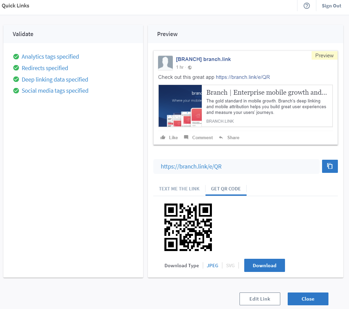The width and height of the screenshot is (349, 309).
Task: Click the Edit Link button
Action: click(x=260, y=299)
